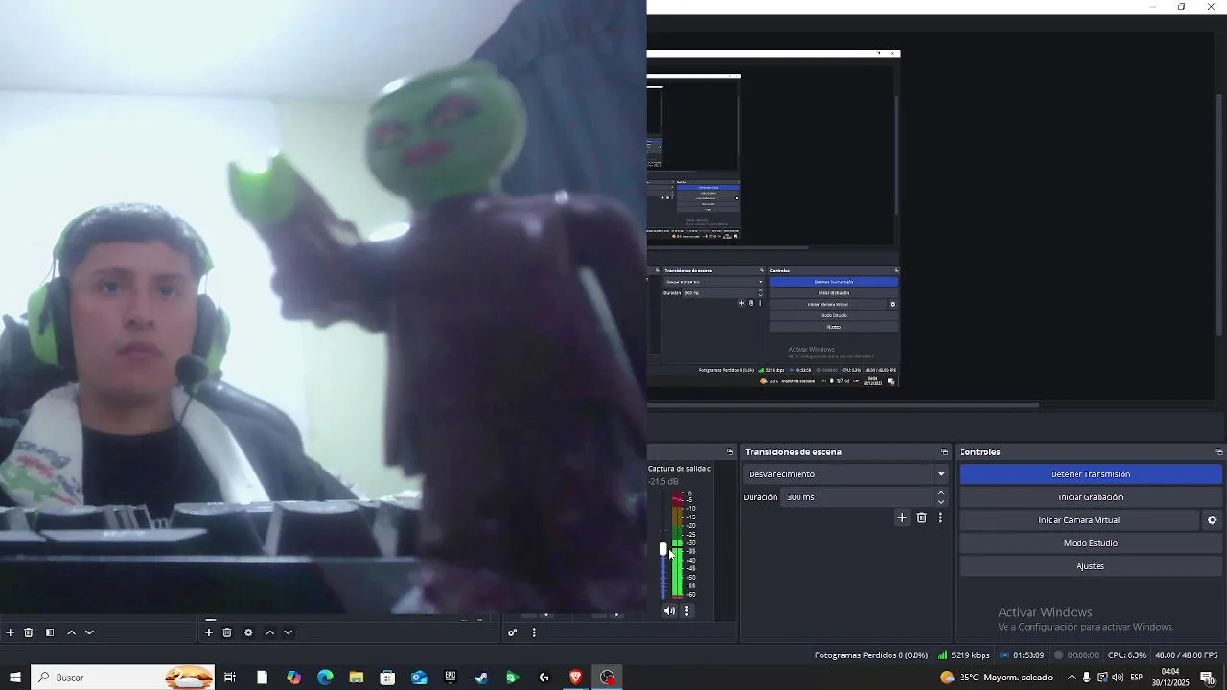Open Brave browser from taskbar
Screen dimensions: 1227x690
coord(575,678)
